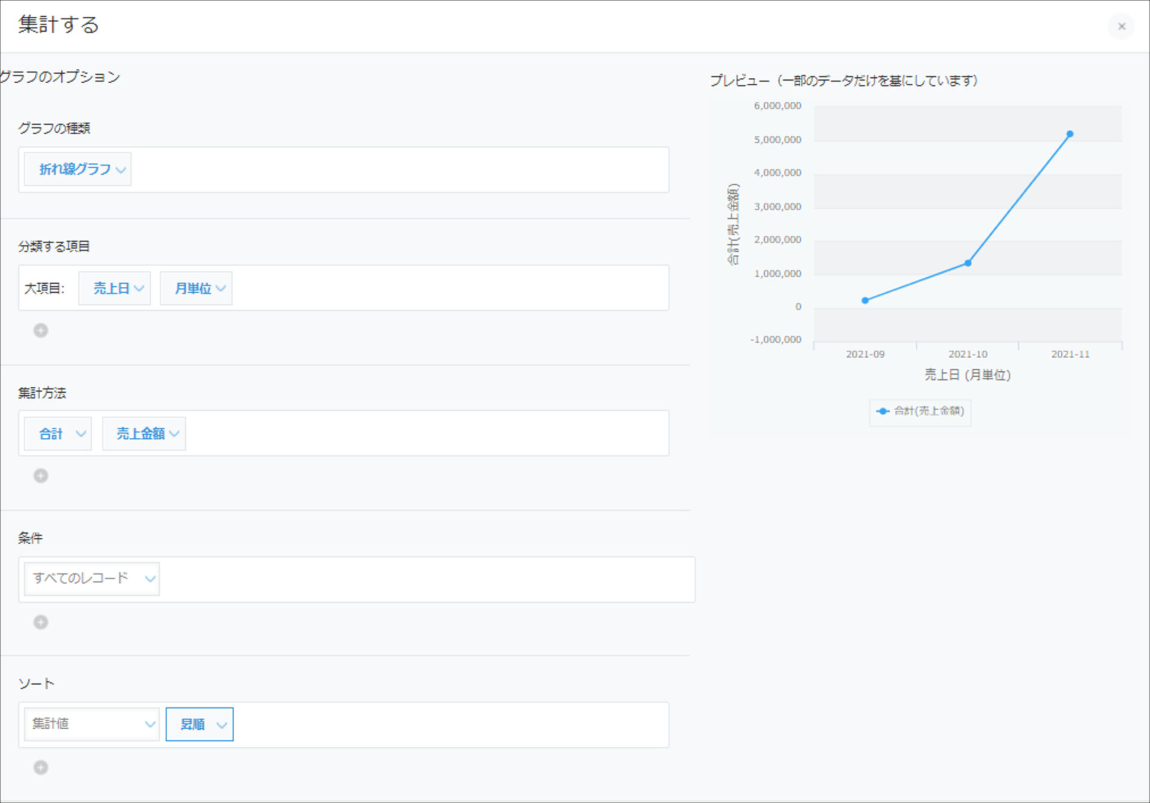Close the 集計する dialog

tap(1121, 26)
